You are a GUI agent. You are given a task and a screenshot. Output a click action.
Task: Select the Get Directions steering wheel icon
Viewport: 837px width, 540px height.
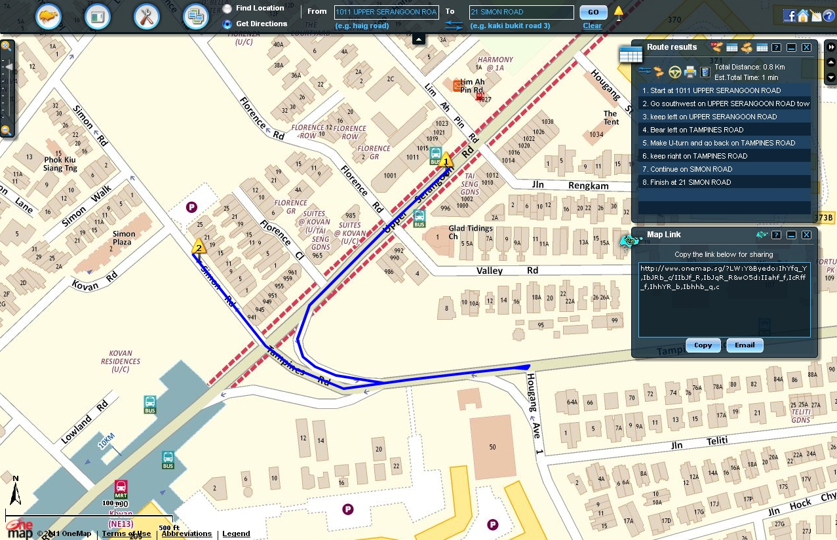pos(674,71)
